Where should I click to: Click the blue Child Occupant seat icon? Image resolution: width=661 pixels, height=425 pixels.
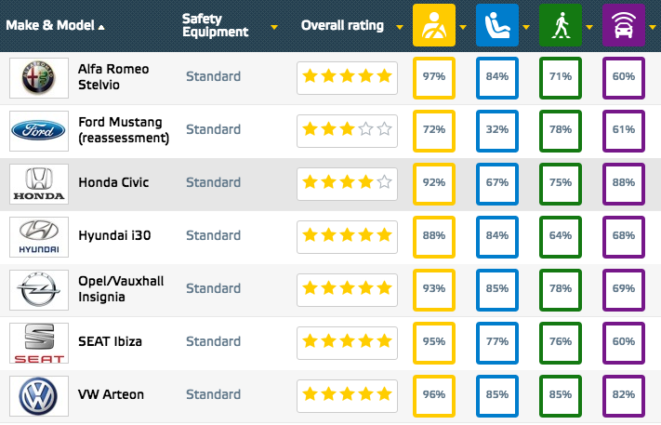[496, 25]
